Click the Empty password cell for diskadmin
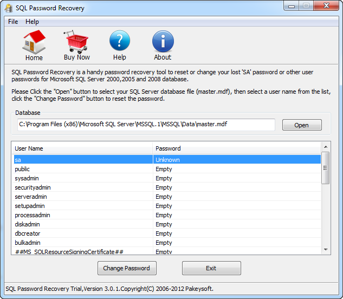This screenshot has height=299, width=343. 237,224
